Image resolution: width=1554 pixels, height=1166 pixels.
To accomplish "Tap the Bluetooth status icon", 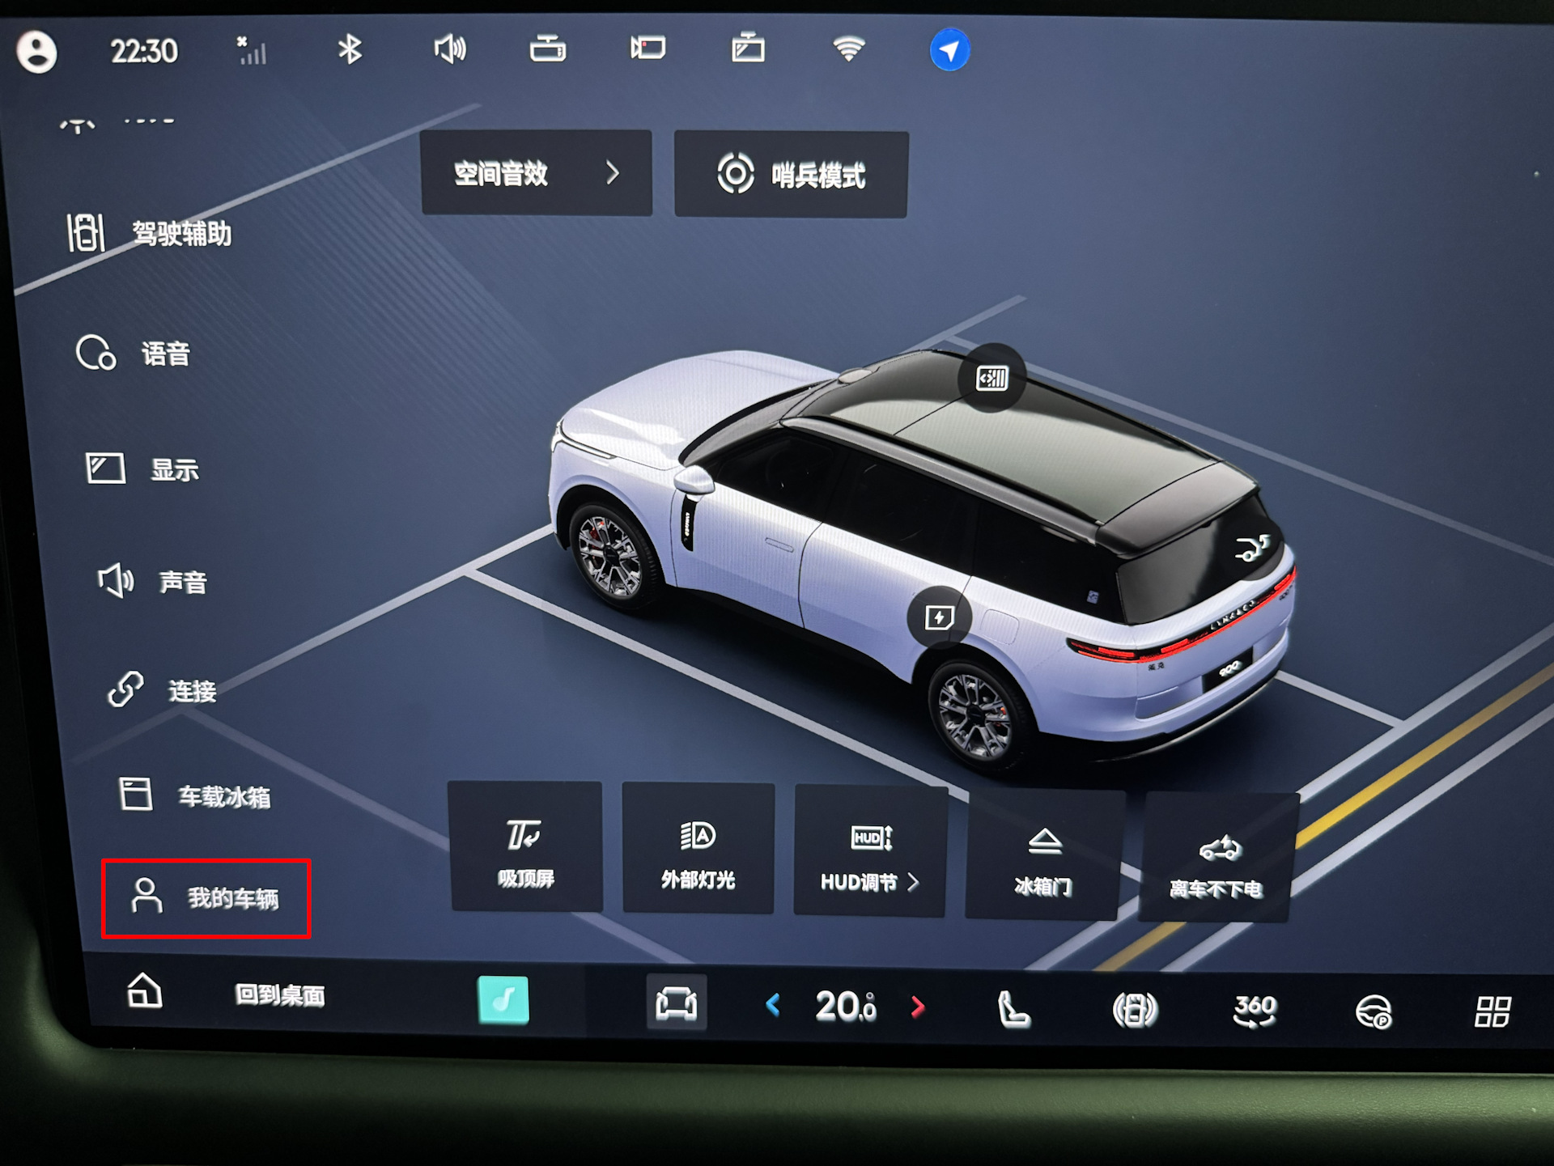I will [x=350, y=50].
